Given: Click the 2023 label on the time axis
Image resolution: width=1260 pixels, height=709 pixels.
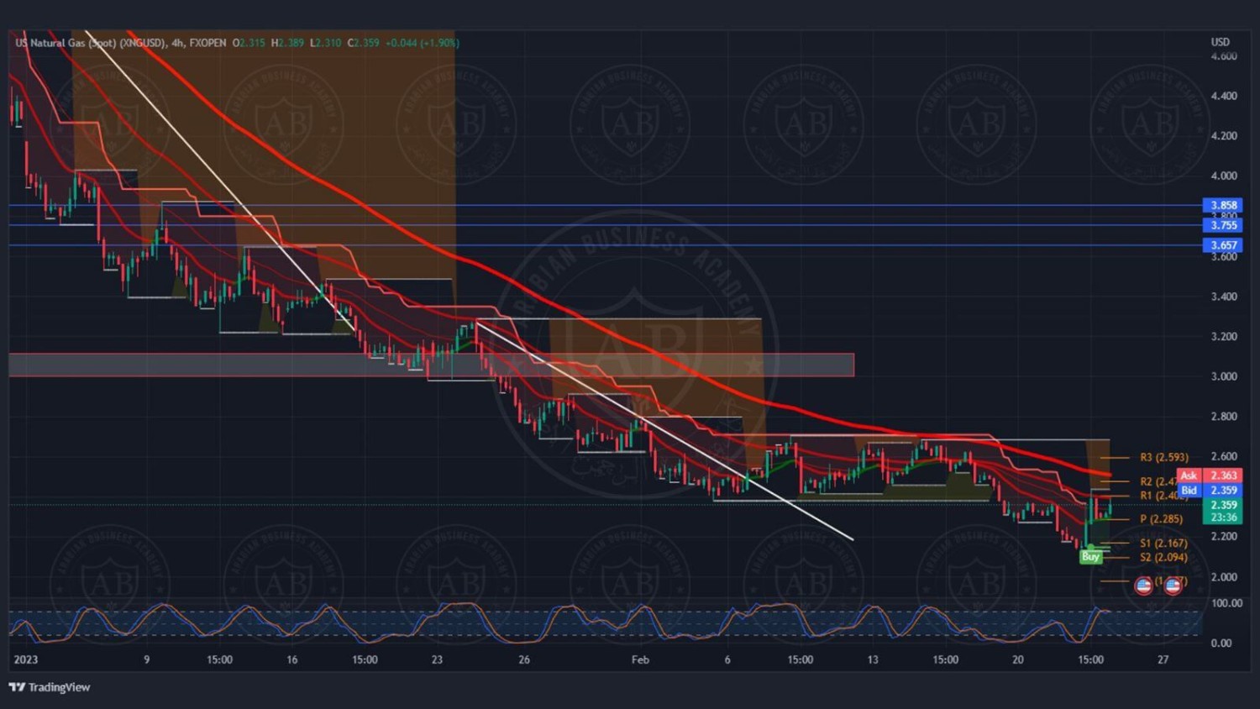Looking at the screenshot, I should pyautogui.click(x=25, y=659).
